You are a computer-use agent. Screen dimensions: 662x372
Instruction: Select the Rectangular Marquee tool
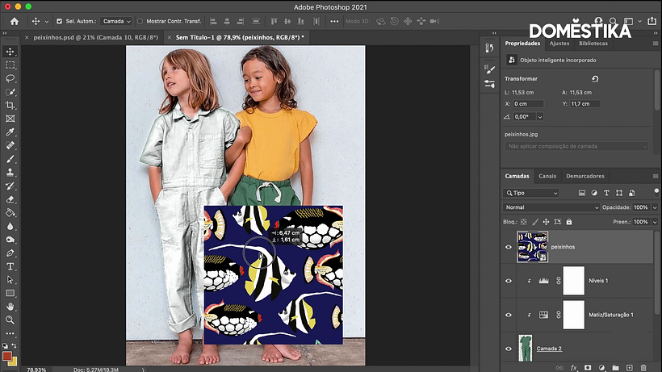click(x=10, y=65)
